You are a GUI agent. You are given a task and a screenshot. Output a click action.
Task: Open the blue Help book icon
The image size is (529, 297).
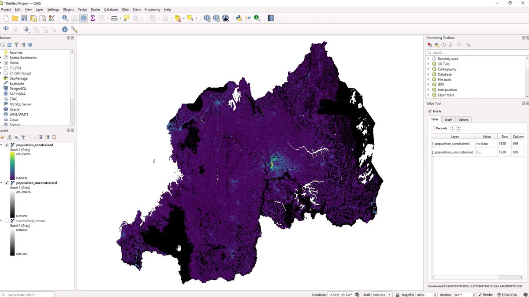point(271,18)
